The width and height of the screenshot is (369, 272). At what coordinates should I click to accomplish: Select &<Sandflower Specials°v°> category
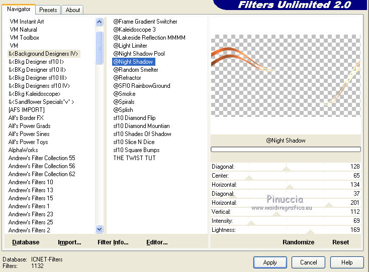41,102
